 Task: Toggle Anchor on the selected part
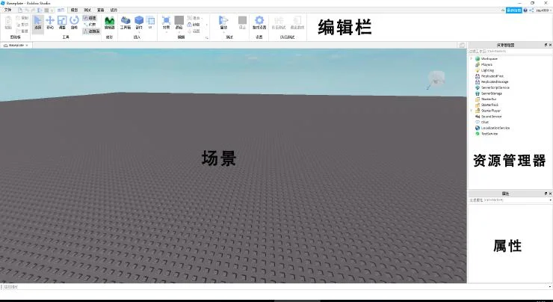pos(194,31)
